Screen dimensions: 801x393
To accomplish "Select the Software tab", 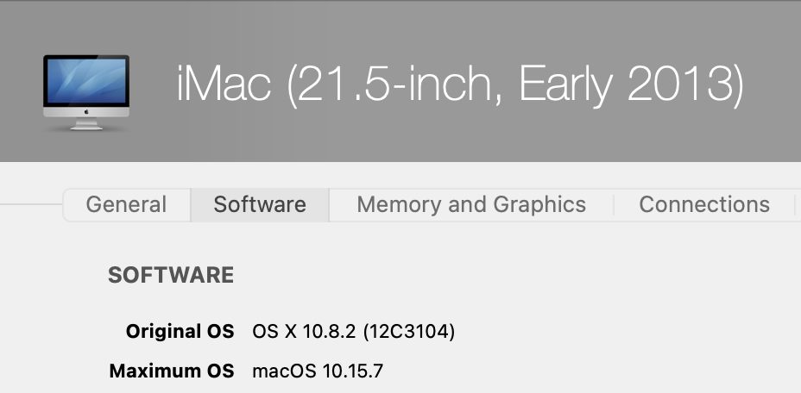I will [260, 205].
